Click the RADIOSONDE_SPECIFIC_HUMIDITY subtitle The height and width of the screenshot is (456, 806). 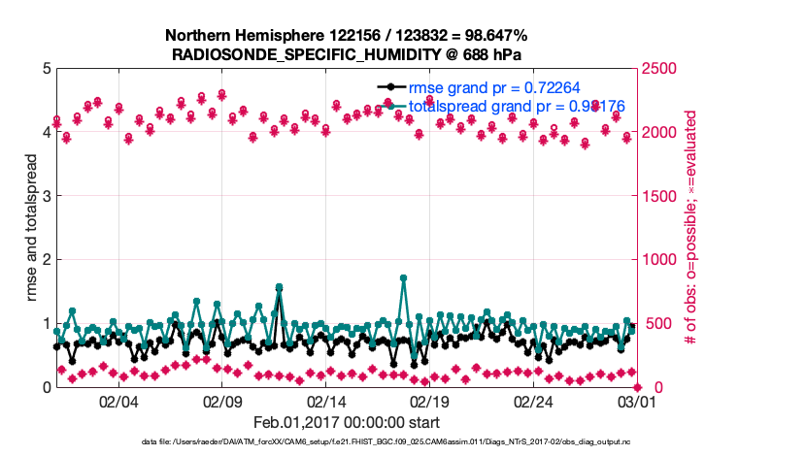(x=346, y=53)
